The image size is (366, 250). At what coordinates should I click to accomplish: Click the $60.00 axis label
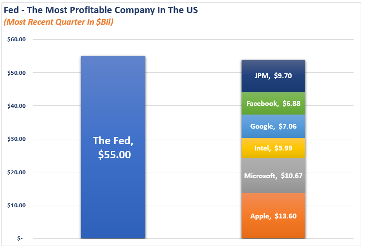coord(17,39)
